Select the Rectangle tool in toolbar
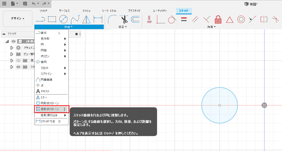282x151 pixels. tap(52, 19)
